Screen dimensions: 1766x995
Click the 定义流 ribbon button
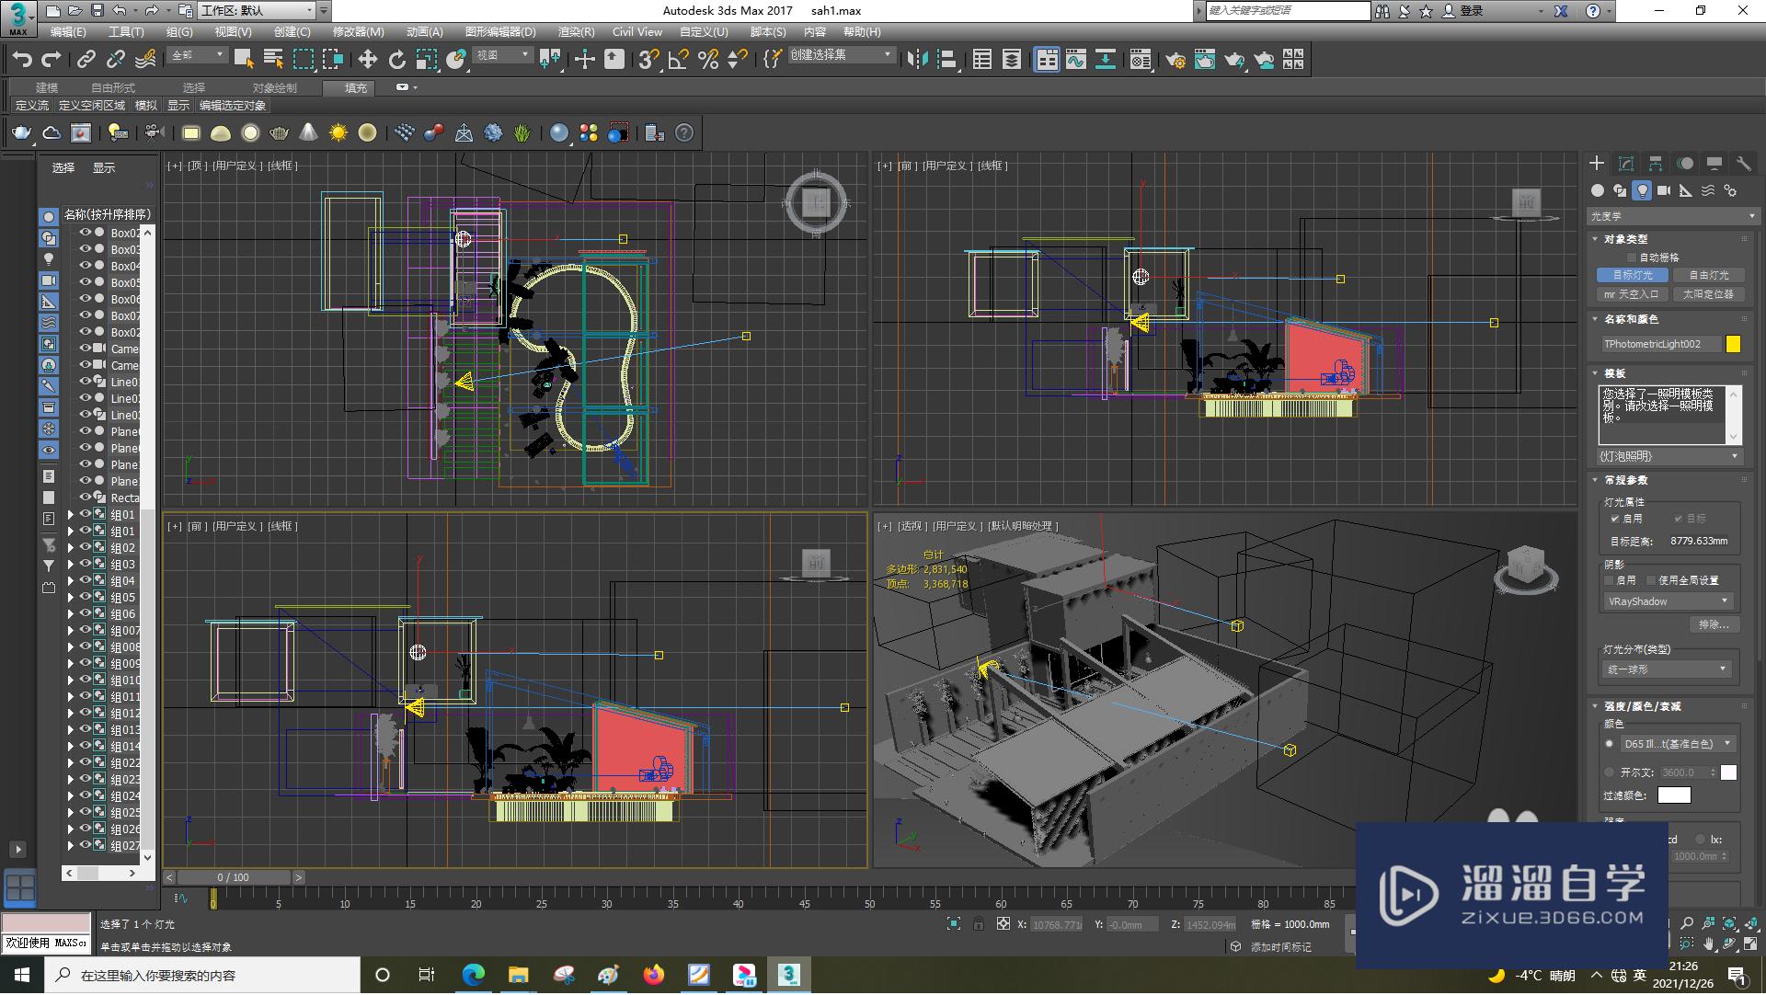pyautogui.click(x=32, y=106)
